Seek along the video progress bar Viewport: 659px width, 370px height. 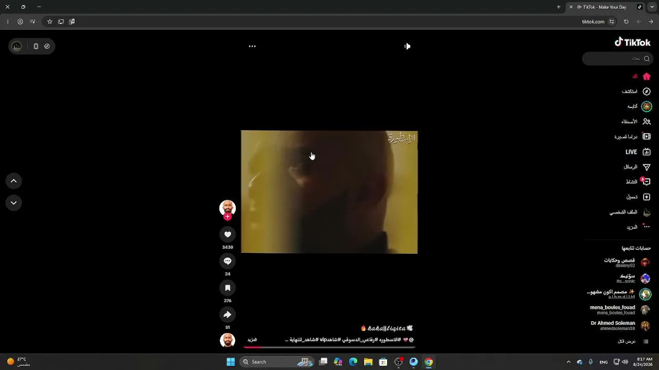[329, 347]
